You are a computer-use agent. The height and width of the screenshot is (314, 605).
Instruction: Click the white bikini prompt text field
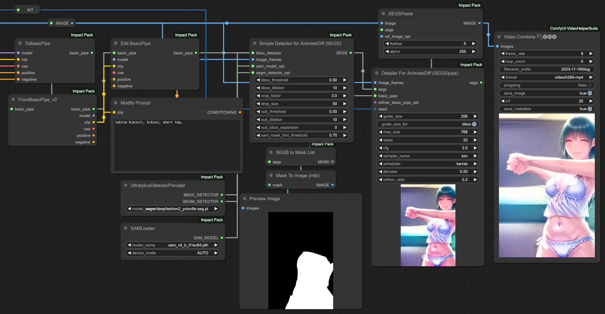click(177, 145)
